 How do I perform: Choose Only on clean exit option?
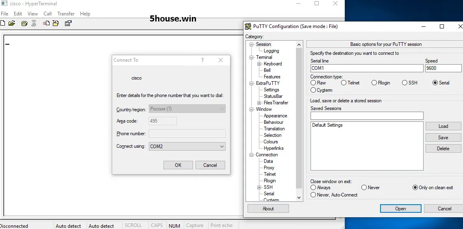tap(415, 188)
